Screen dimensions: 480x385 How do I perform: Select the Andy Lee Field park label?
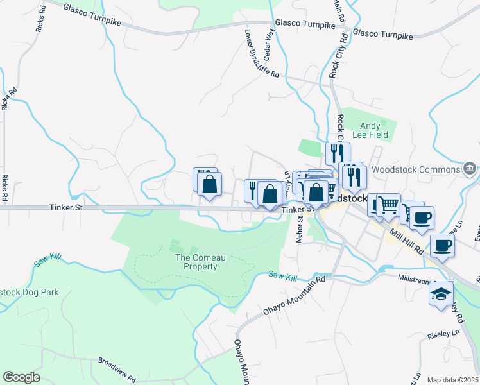(370, 130)
